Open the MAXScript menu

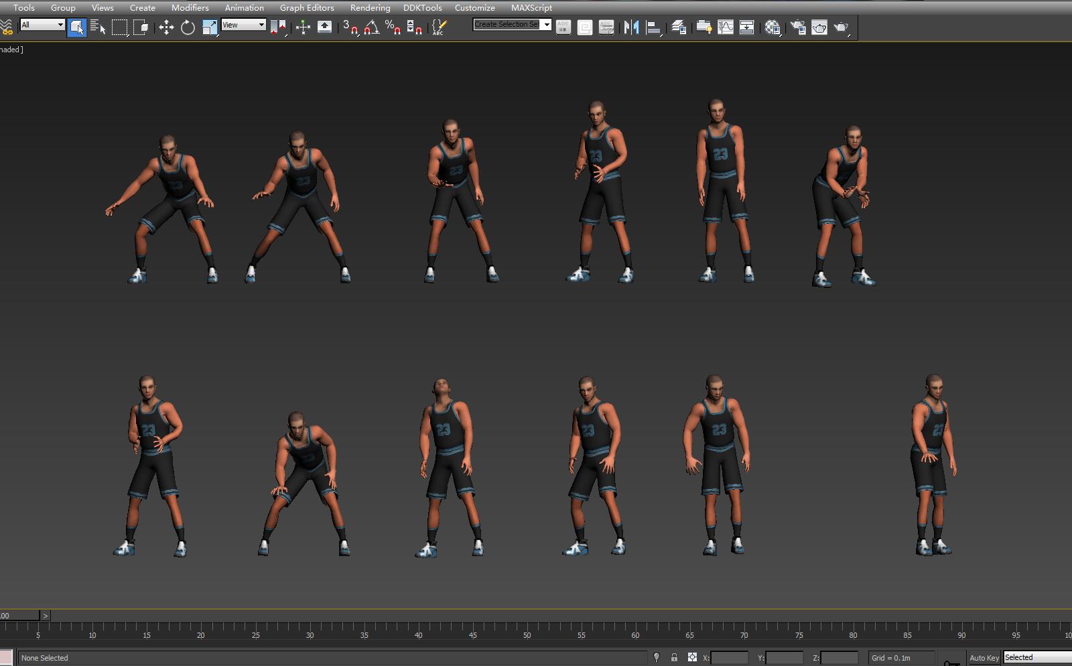coord(531,7)
